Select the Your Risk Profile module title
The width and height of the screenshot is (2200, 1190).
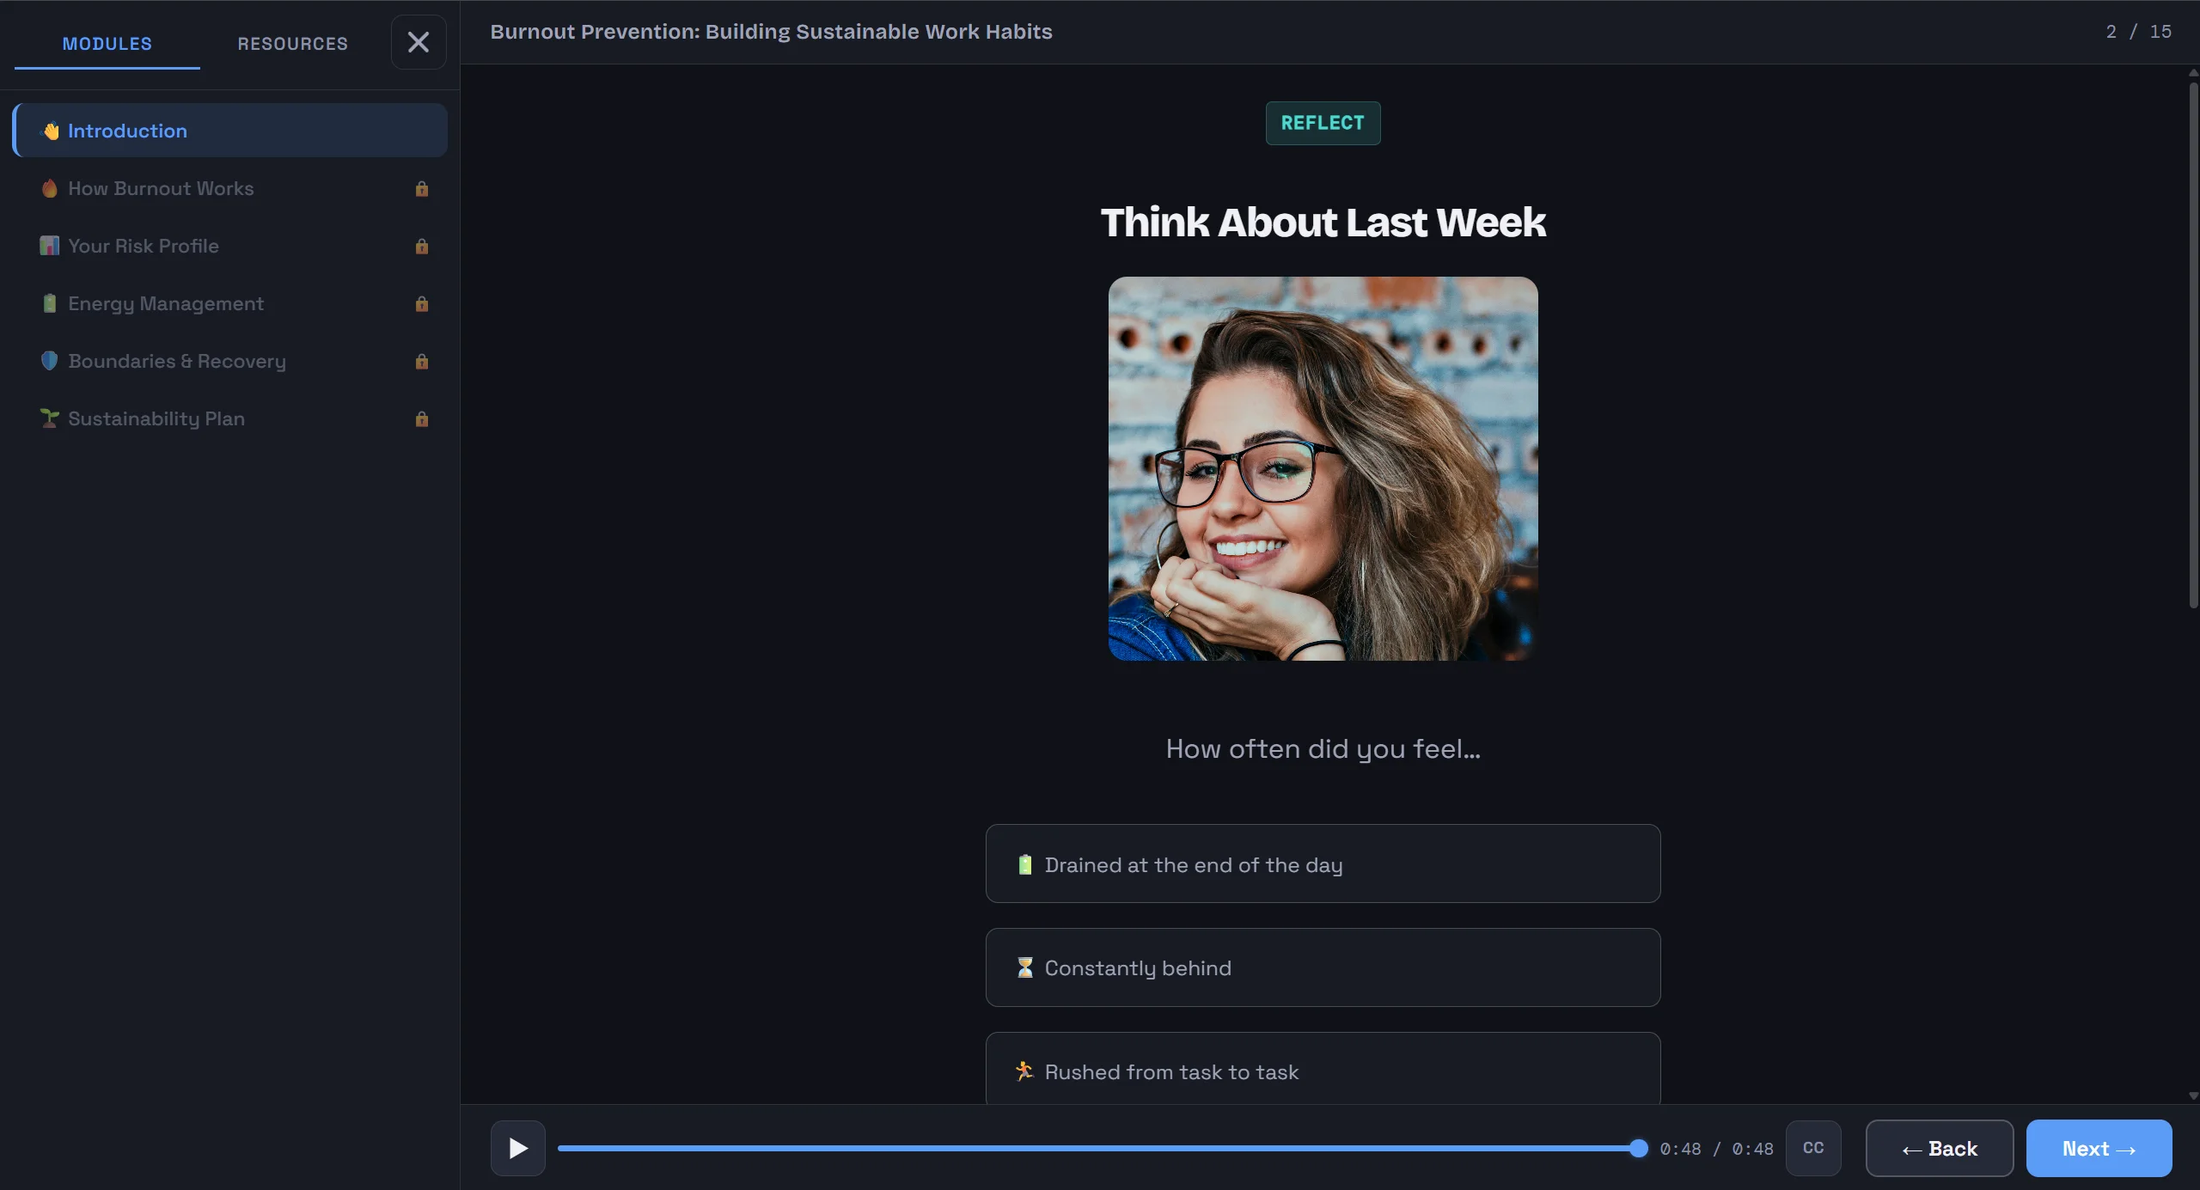144,246
